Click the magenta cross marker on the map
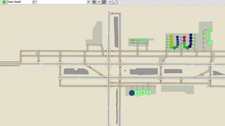Viewport: 225px width, 126px height. 125,70
